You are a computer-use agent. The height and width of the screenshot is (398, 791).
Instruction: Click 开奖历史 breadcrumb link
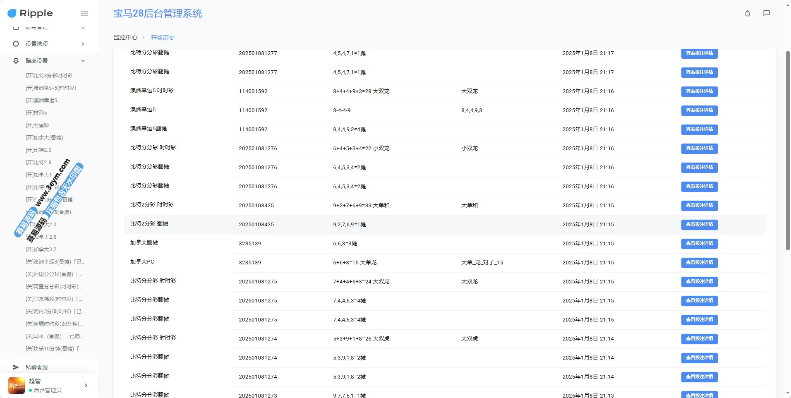[x=163, y=38]
